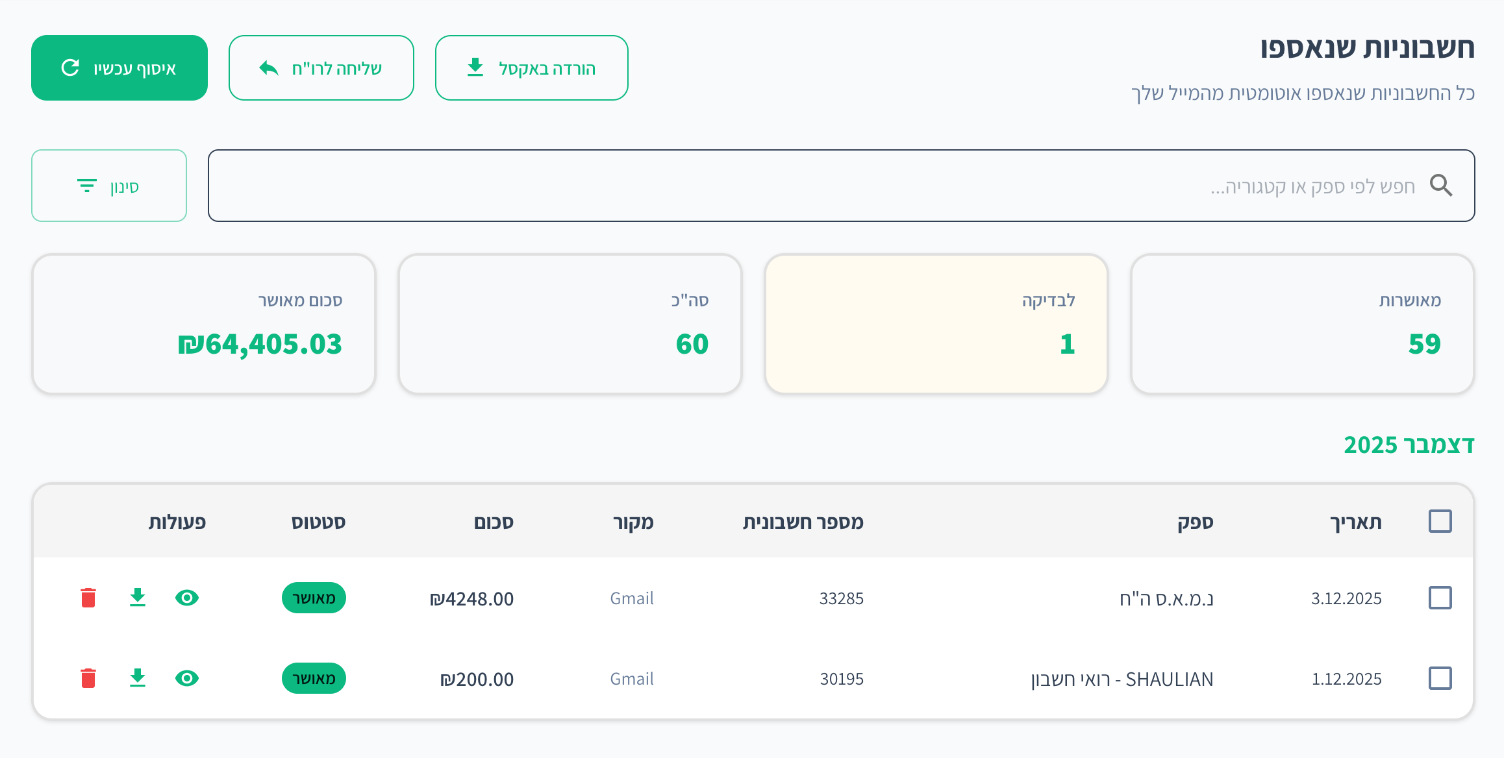The width and height of the screenshot is (1504, 758).
Task: Click שליחה לרו"ח send to accountant
Action: click(x=321, y=68)
